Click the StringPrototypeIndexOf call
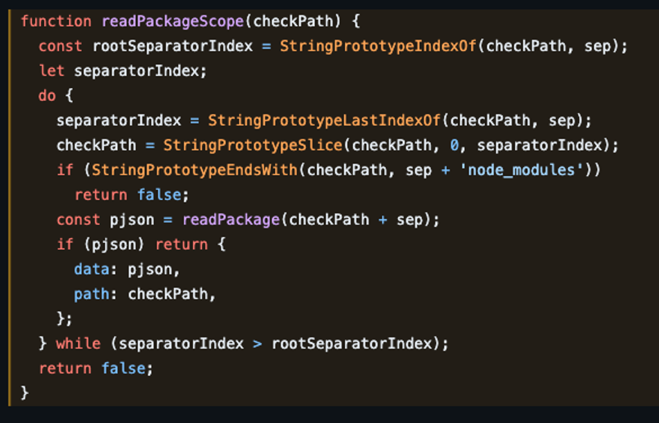The width and height of the screenshot is (659, 423). point(378,46)
